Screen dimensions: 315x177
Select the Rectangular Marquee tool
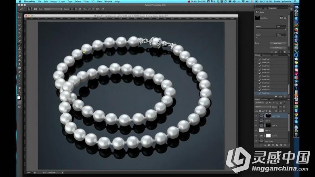point(19,21)
